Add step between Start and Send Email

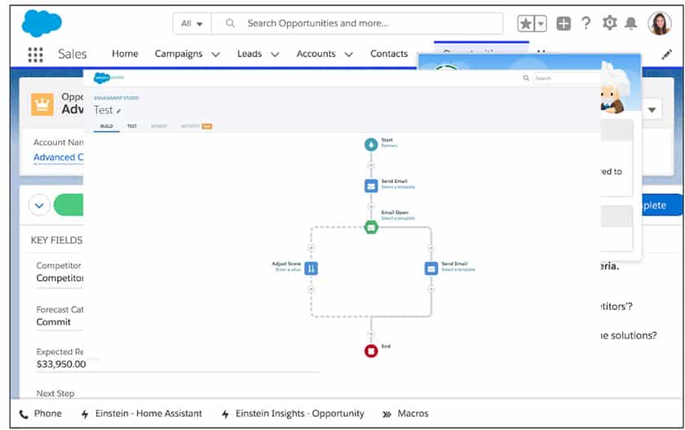371,165
